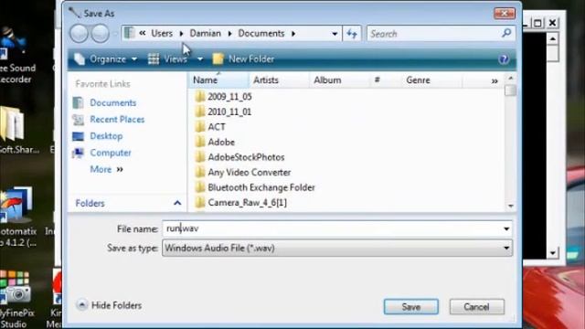
Task: Click the file list scrollbar thumb
Action: (510, 90)
